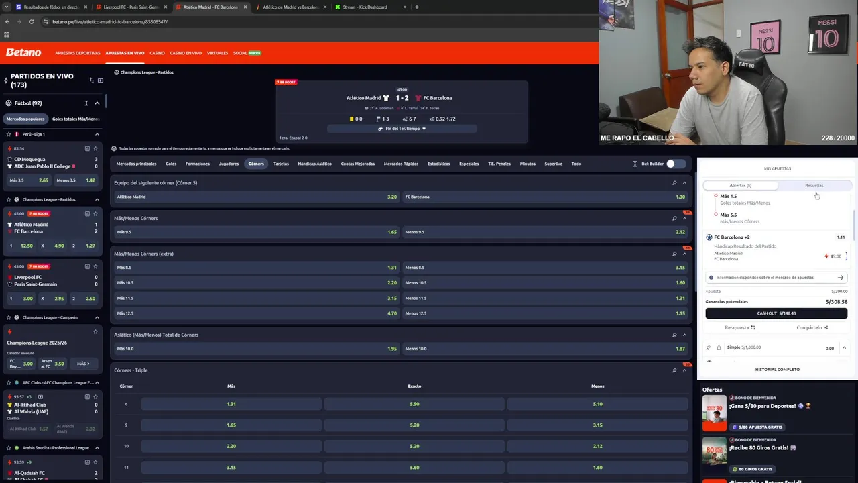Click the bell icon on Simple bet
Screen dimensions: 858x483
719,347
